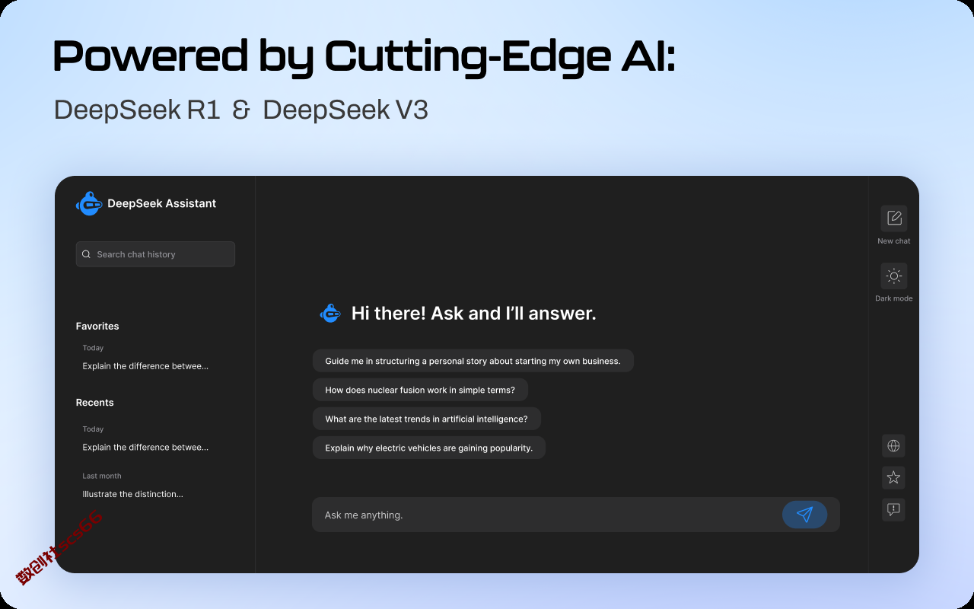Click the star favorites icon
The width and height of the screenshot is (974, 609).
tap(894, 478)
